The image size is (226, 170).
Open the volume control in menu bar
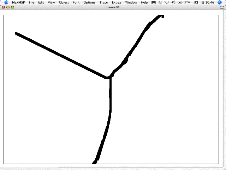coord(173,2)
